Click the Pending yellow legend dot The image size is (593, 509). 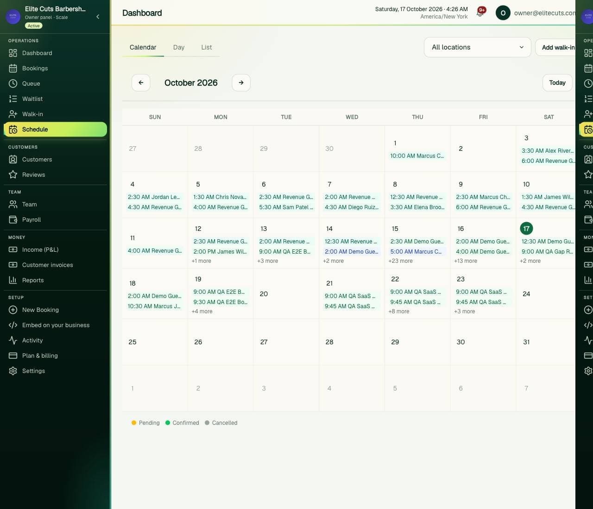click(134, 423)
